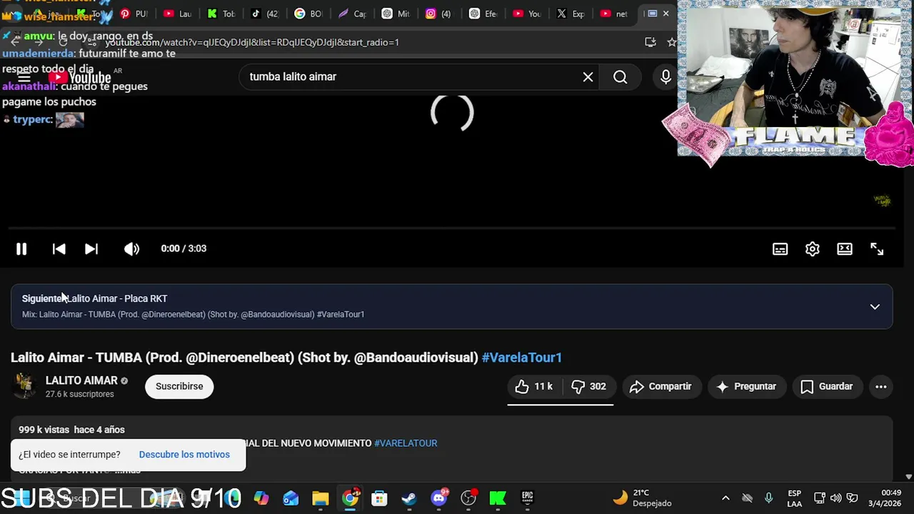
Task: Click the video progress bar
Action: pyautogui.click(x=451, y=228)
